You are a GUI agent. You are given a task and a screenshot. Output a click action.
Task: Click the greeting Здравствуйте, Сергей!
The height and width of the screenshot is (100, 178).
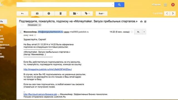pos(35,39)
